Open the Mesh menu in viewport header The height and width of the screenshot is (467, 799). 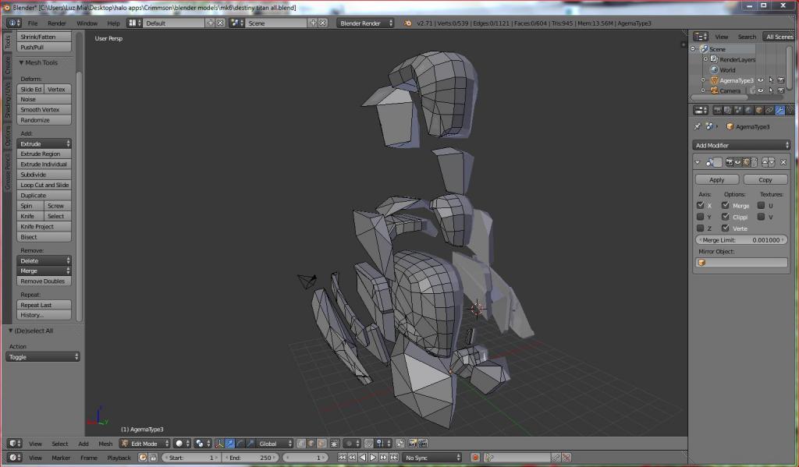105,444
